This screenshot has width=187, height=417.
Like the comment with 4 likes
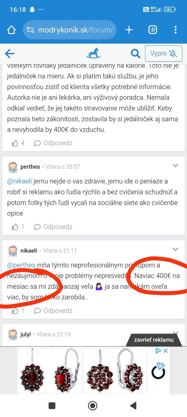[x=15, y=143]
